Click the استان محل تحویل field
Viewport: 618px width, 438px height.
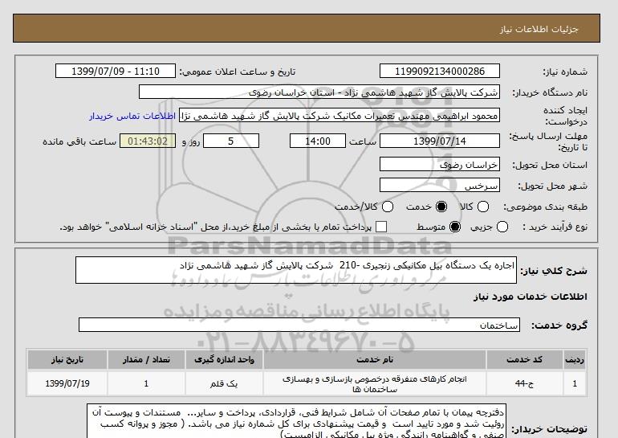(x=440, y=164)
